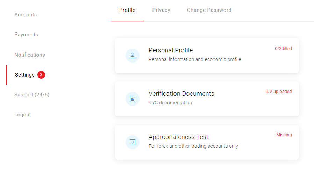Click the red notification badge beside Settings

(41, 75)
